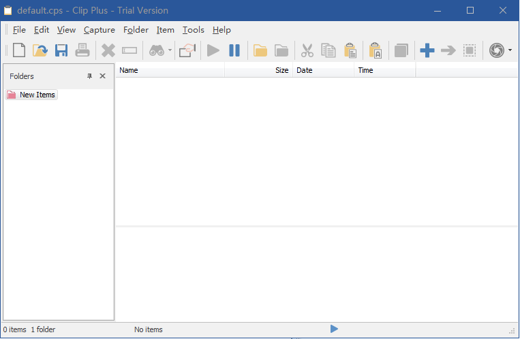The image size is (520, 339).
Task: Start capture with the Play icon
Action: coord(213,50)
